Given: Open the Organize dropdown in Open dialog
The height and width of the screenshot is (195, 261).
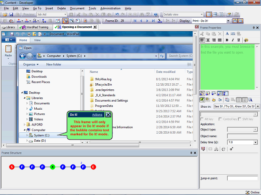Looking at the screenshot, I should click(31, 65).
